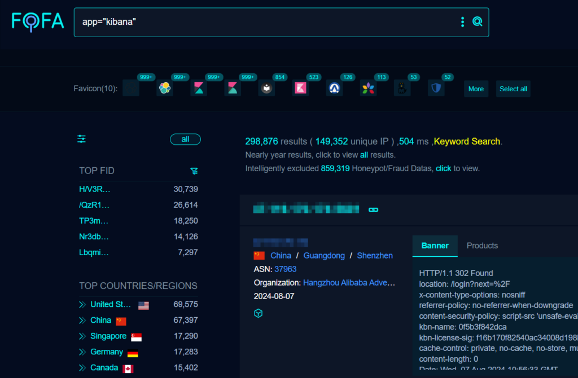The image size is (578, 378).
Task: Click the FOFA logo to return home
Action: (x=37, y=21)
